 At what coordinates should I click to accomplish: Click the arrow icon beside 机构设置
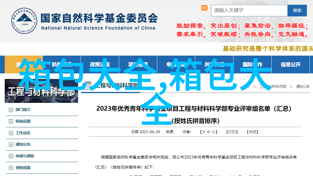(x=11, y=122)
